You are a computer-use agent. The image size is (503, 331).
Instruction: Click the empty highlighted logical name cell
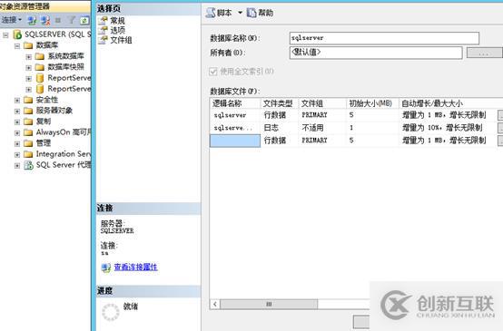click(235, 141)
